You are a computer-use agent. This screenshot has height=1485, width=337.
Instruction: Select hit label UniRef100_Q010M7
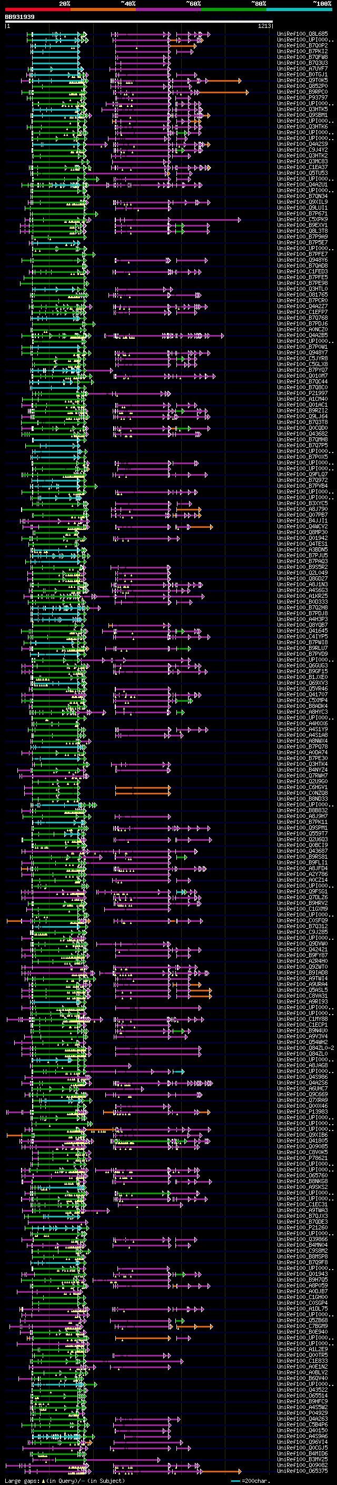point(302,376)
